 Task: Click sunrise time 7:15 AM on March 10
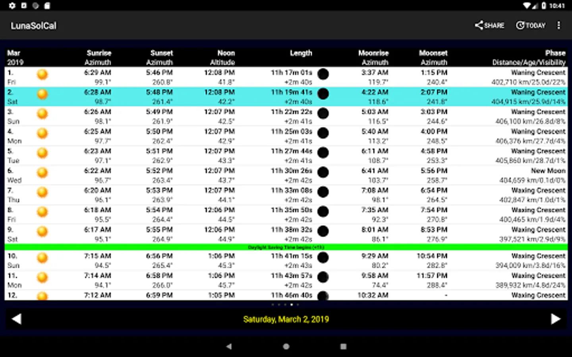point(97,256)
